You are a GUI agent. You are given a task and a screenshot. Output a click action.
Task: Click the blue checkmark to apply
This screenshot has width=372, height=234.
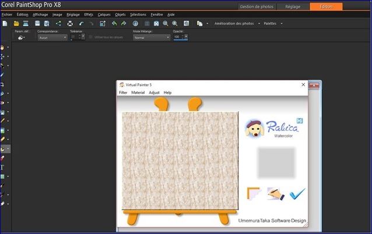[297, 193]
